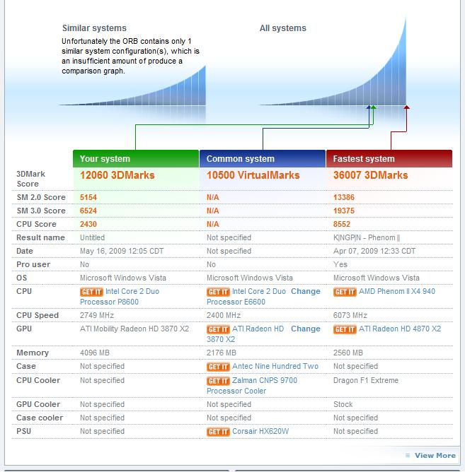The image size is (465, 472).
Task: Click memory value 2176 MB
Action: (222, 353)
